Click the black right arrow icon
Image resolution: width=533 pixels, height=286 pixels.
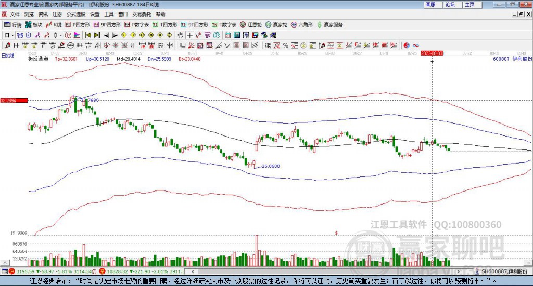point(115,35)
